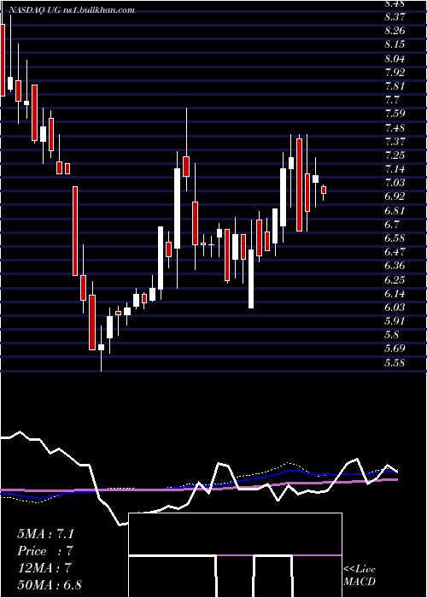Choose the 7.14 price level

(395, 169)
